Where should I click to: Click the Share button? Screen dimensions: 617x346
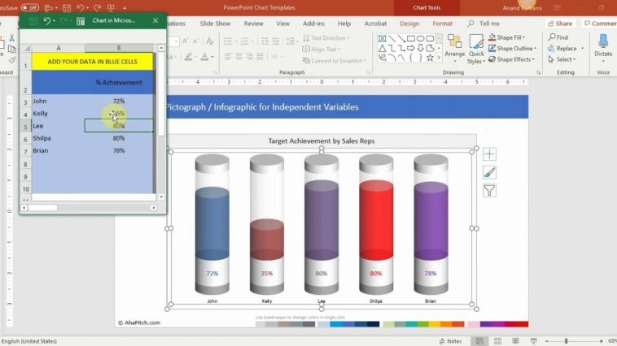coord(560,24)
